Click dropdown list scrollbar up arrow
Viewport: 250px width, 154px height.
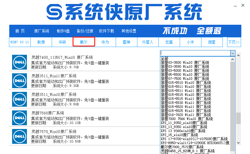coord(232,59)
